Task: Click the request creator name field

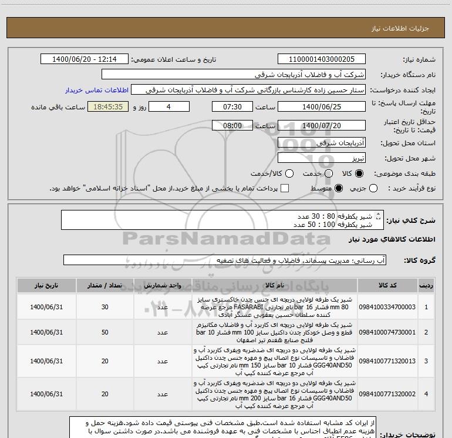Action: click(x=248, y=90)
